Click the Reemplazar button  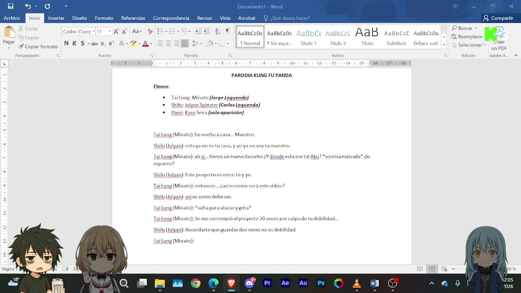[x=467, y=37]
